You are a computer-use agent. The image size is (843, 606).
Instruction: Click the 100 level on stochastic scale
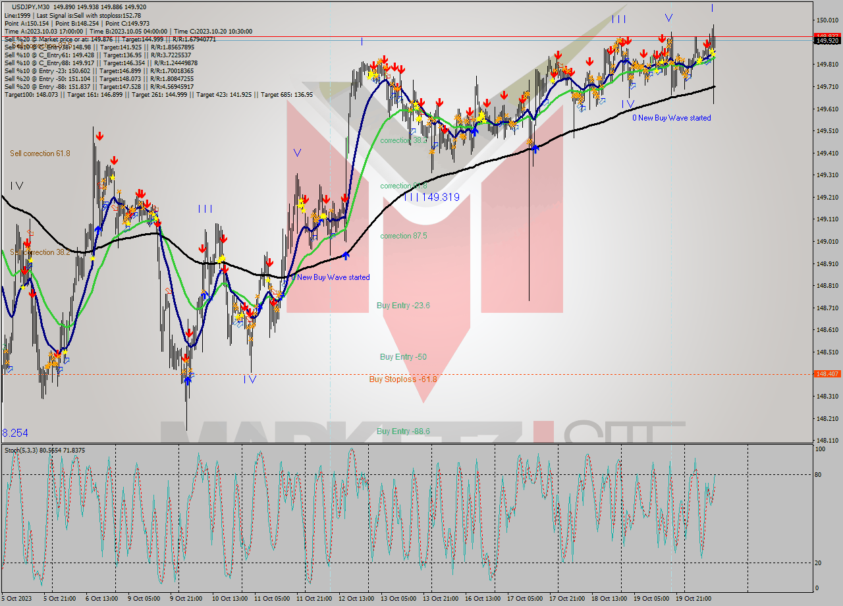(821, 449)
